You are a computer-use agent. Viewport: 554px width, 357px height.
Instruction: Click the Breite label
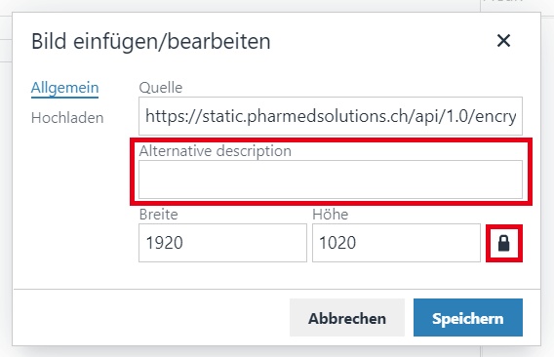pyautogui.click(x=159, y=215)
